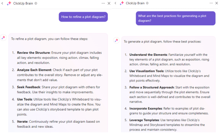Click ClickUp Brain sparkle logo in left header
Viewport: 219px width, 134px height.
coord(8,3)
